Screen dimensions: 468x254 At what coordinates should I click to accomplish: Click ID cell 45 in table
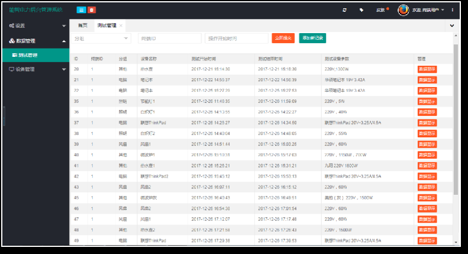tap(76, 198)
